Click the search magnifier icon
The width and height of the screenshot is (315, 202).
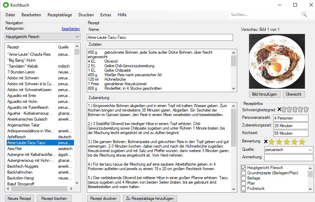coord(304,15)
